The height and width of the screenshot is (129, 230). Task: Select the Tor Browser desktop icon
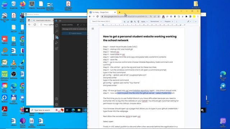tap(23, 122)
